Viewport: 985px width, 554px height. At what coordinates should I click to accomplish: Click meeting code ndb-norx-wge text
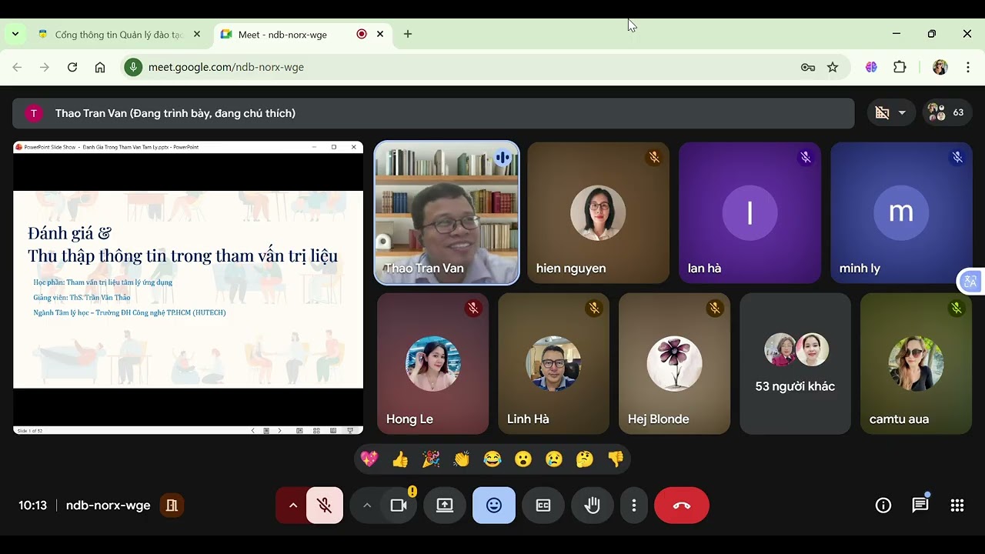point(108,506)
